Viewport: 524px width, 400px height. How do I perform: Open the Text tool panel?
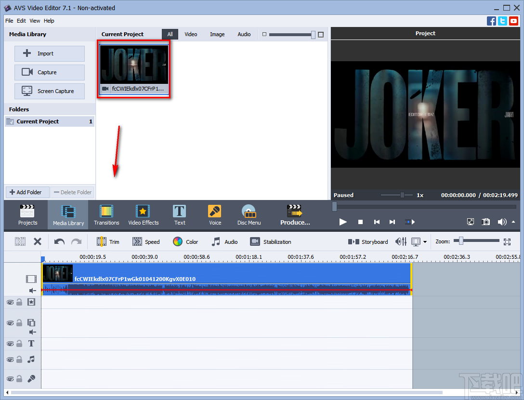[180, 215]
